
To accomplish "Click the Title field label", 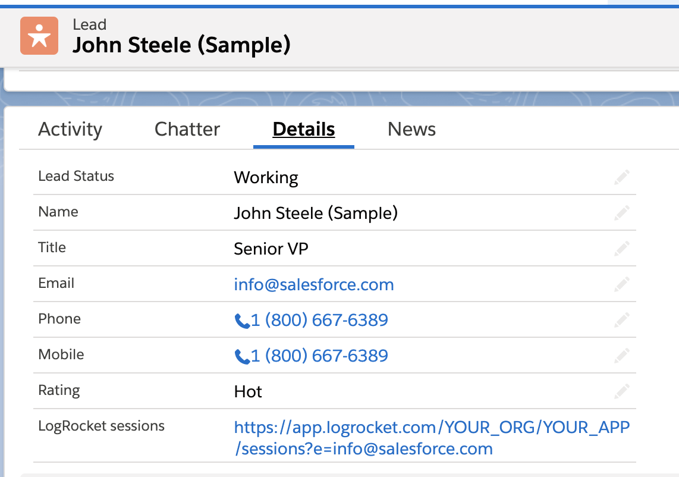I will [x=52, y=247].
